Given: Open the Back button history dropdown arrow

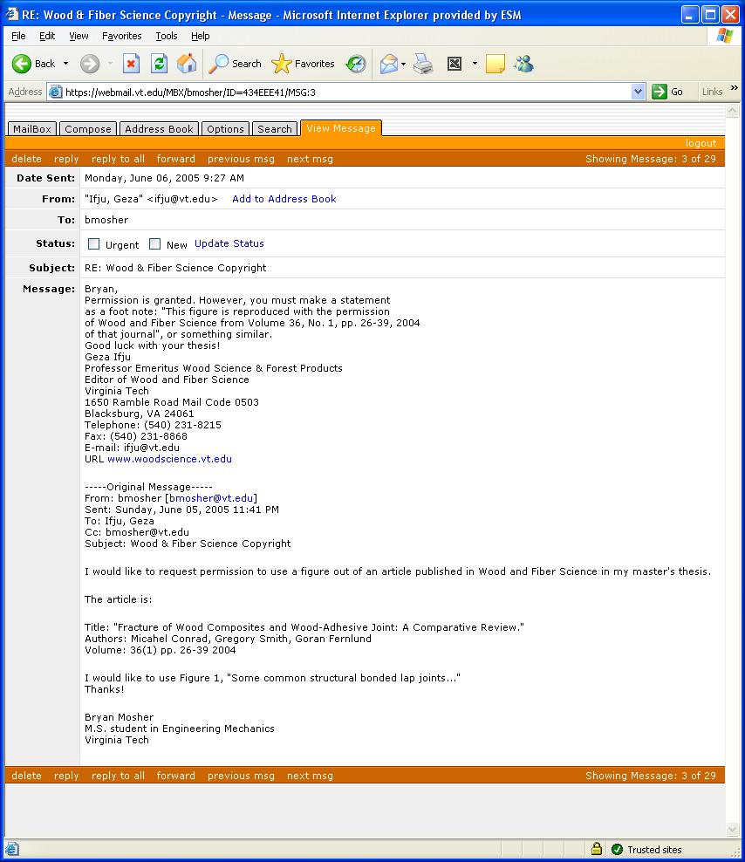Looking at the screenshot, I should [x=65, y=64].
